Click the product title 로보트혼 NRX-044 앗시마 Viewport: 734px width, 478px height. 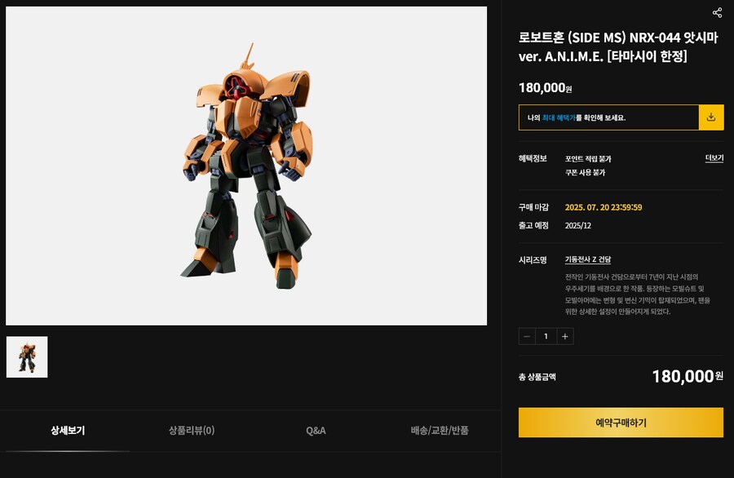point(618,46)
